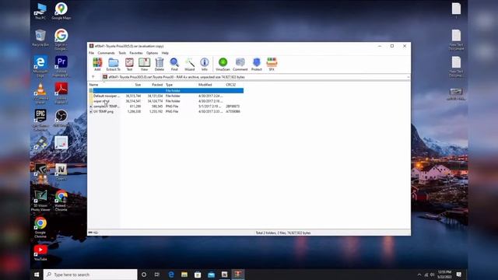Select the 'Default nowiper' folder row
This screenshot has width=498, height=280.
166,96
